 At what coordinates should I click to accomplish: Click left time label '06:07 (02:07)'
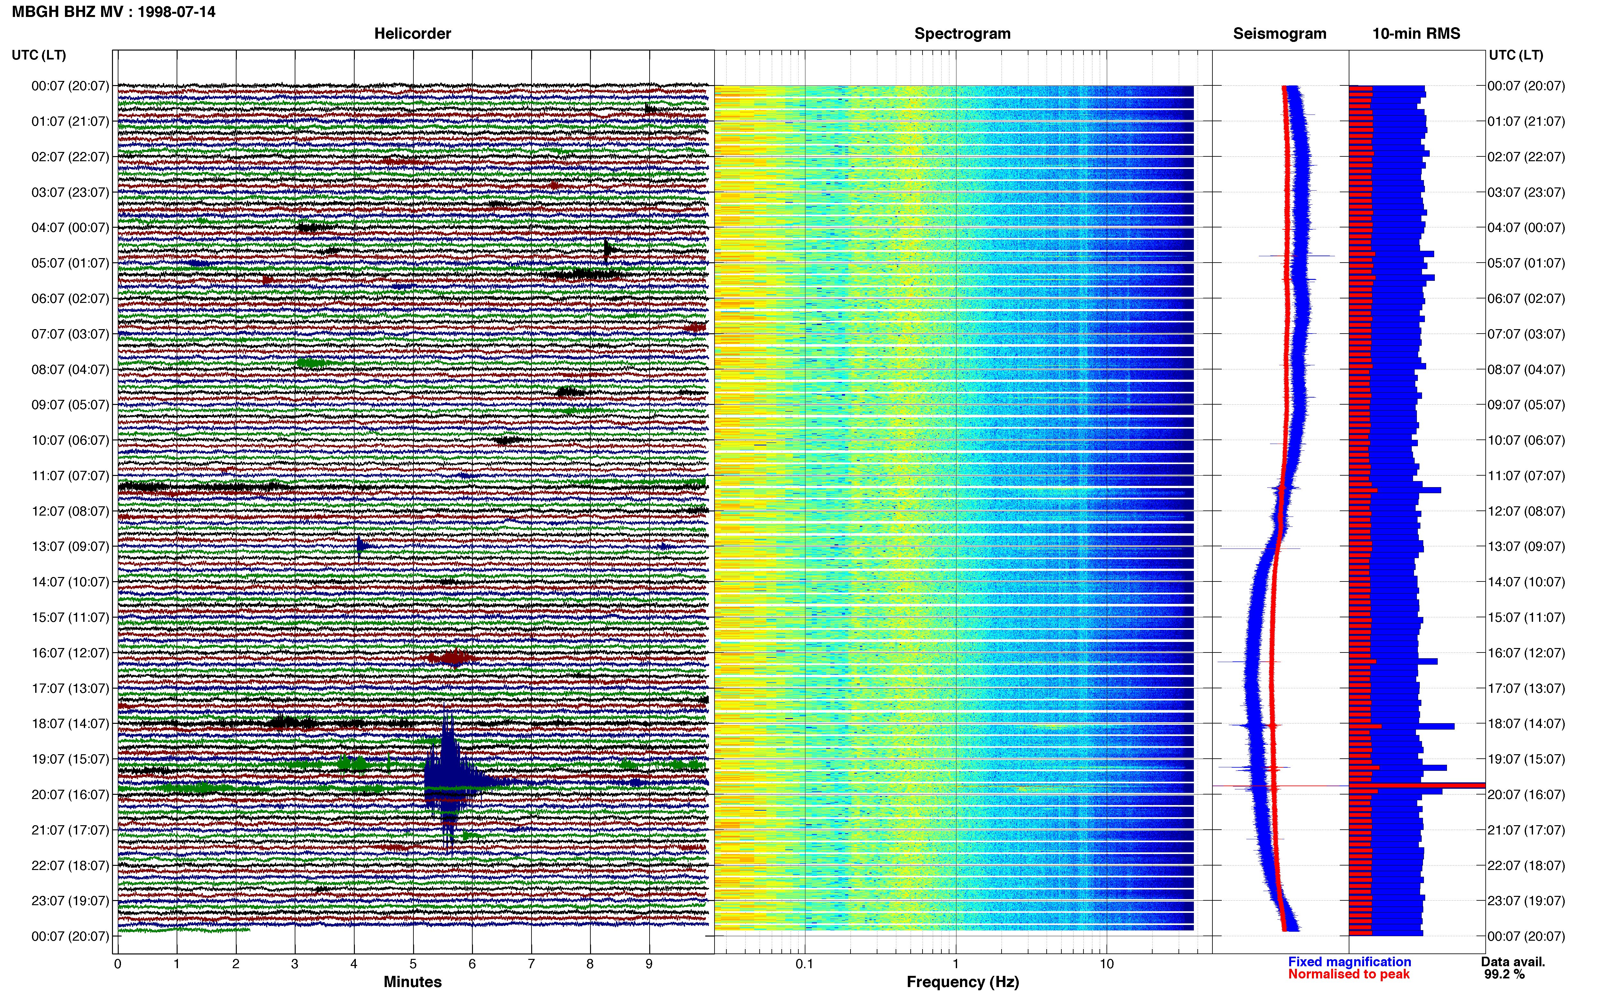pos(70,298)
